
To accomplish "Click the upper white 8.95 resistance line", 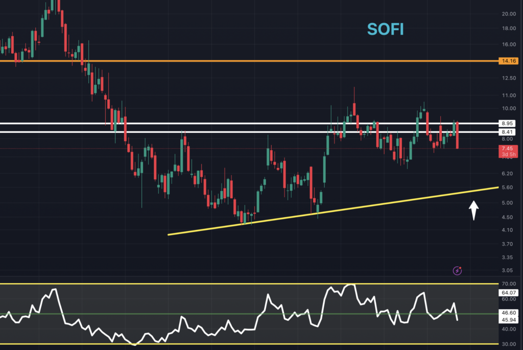I will tap(204, 123).
